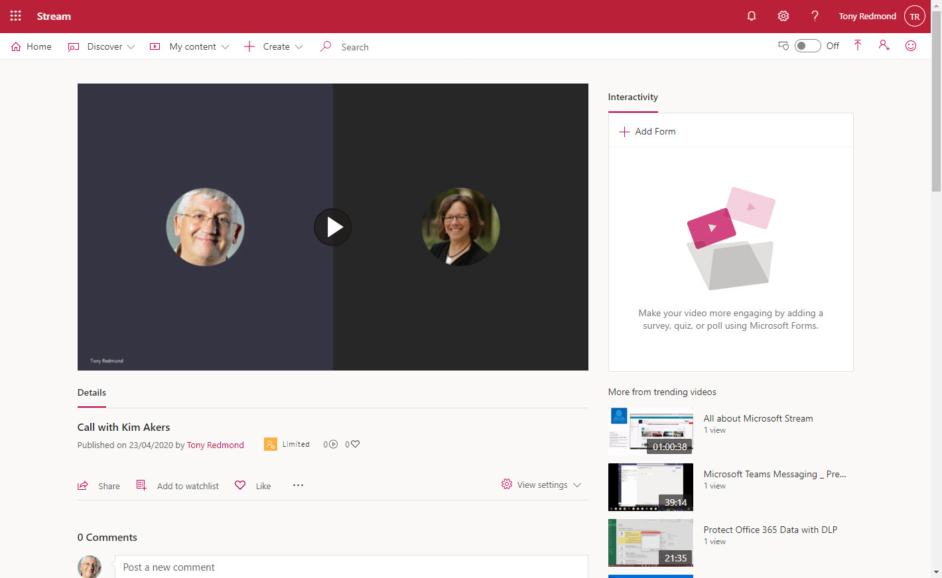942x578 pixels.
Task: Click the View settings gear icon
Action: click(x=507, y=485)
